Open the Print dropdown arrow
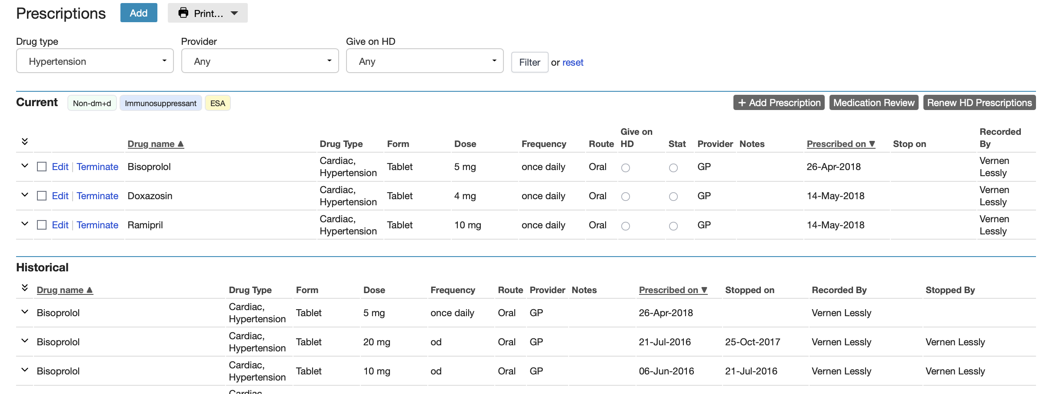This screenshot has width=1046, height=394. pyautogui.click(x=234, y=13)
